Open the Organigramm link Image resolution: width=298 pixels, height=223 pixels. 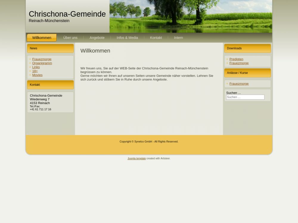tap(42, 63)
